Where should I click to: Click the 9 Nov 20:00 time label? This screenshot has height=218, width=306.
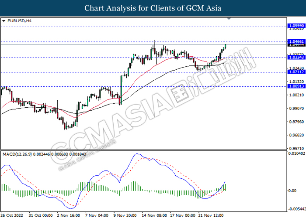[x=125, y=215]
